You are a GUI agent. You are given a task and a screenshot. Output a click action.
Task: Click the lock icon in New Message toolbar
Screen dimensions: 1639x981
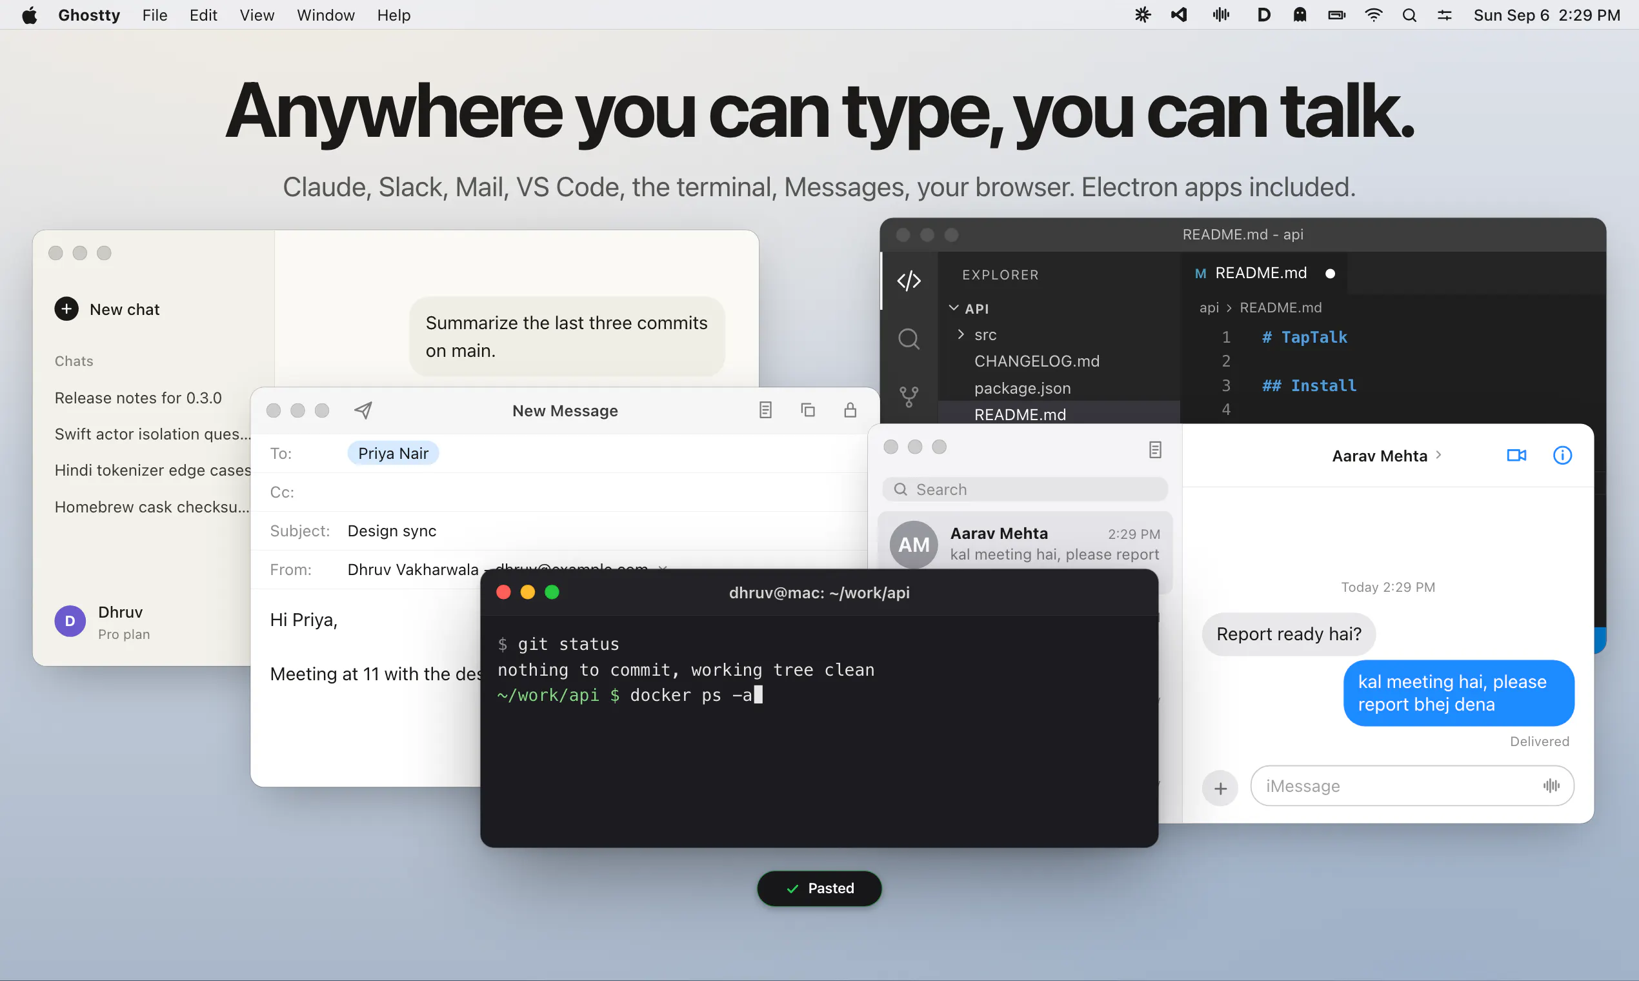point(850,410)
